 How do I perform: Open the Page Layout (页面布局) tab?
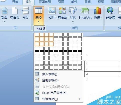pos(45,2)
